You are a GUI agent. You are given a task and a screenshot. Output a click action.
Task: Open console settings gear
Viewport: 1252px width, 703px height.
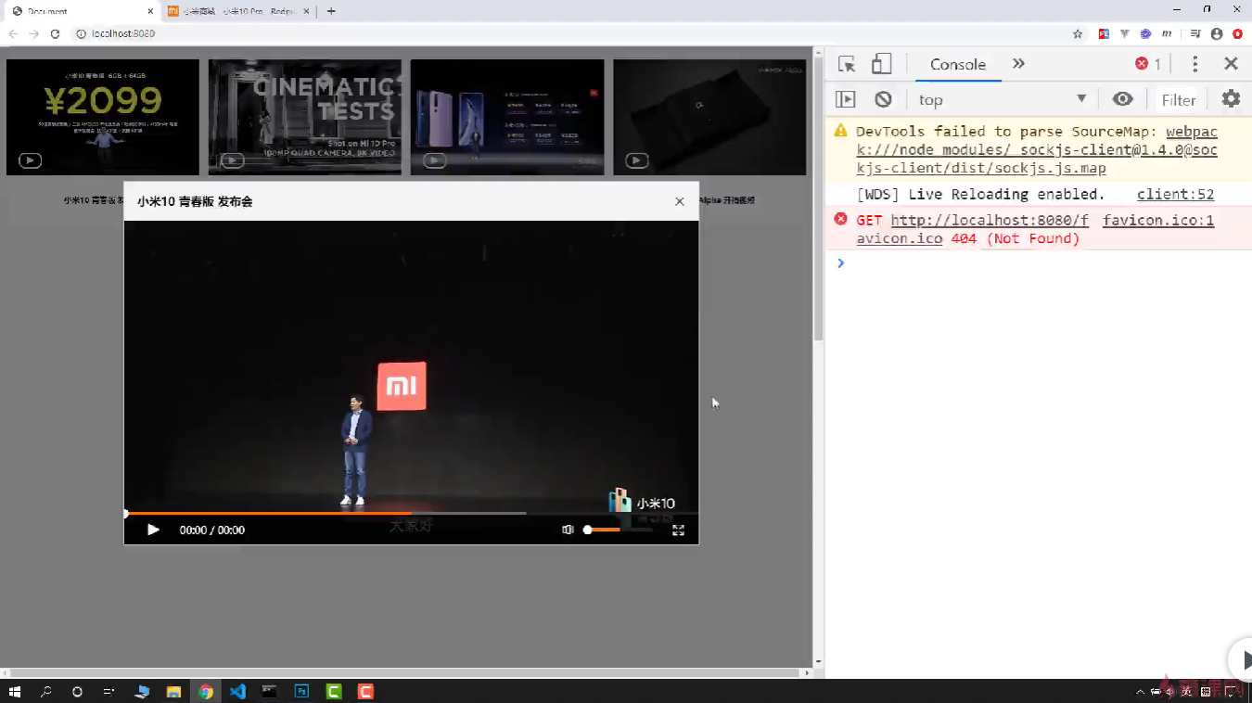1231,99
